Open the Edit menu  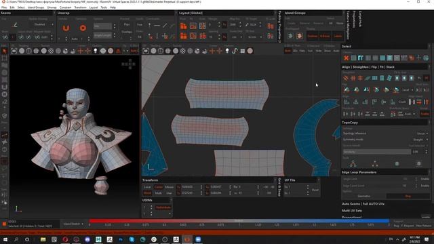[12, 7]
